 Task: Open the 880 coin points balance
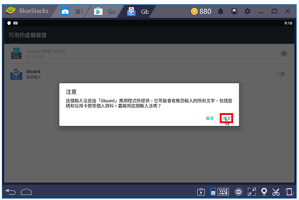[201, 11]
